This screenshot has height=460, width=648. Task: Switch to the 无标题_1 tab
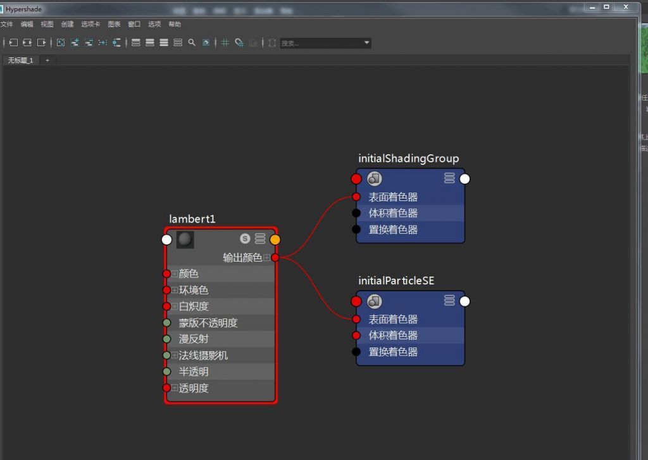(21, 60)
